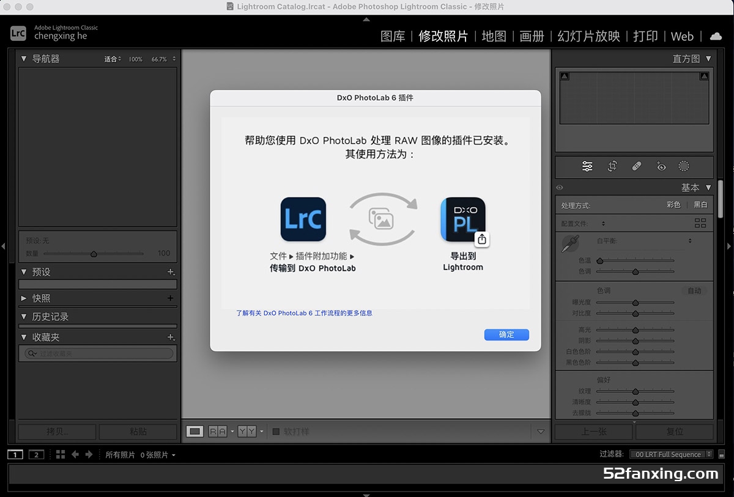The height and width of the screenshot is (497, 734).
Task: Confirm dialog with 确定 button
Action: point(506,334)
